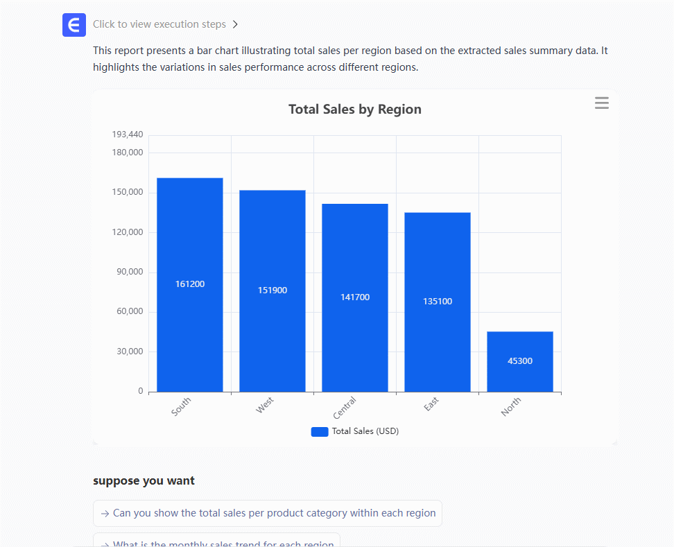Click the arrow icon in the product category suggestion
The image size is (674, 547).
click(105, 514)
